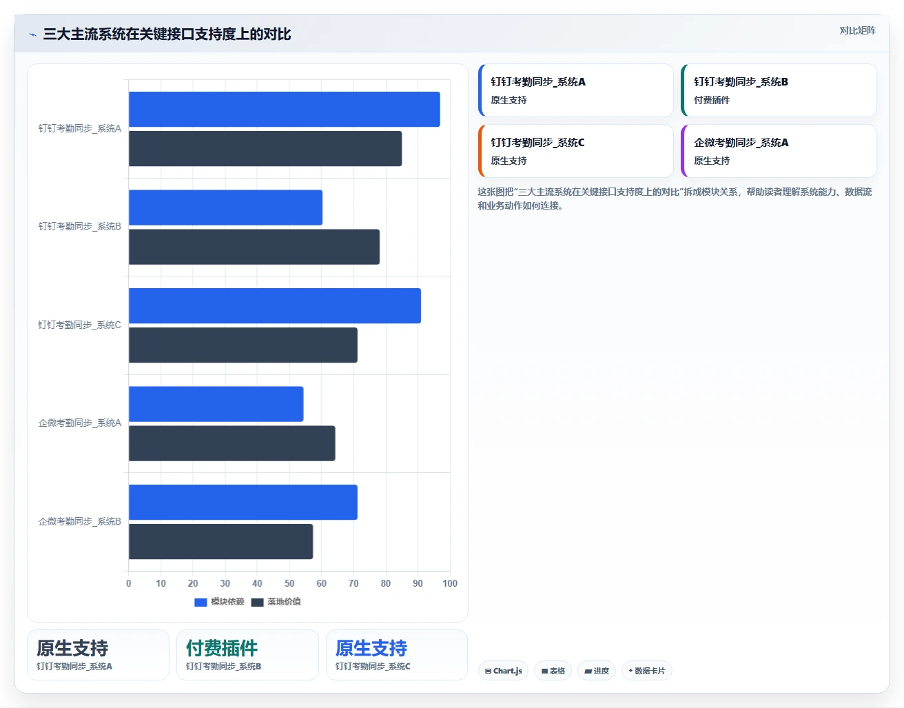Image resolution: width=904 pixels, height=708 pixels.
Task: Click the y-axis label 企微考勤同步_系统A
Action: click(80, 423)
